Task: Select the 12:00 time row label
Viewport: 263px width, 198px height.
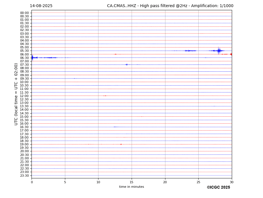Action: tap(24, 96)
